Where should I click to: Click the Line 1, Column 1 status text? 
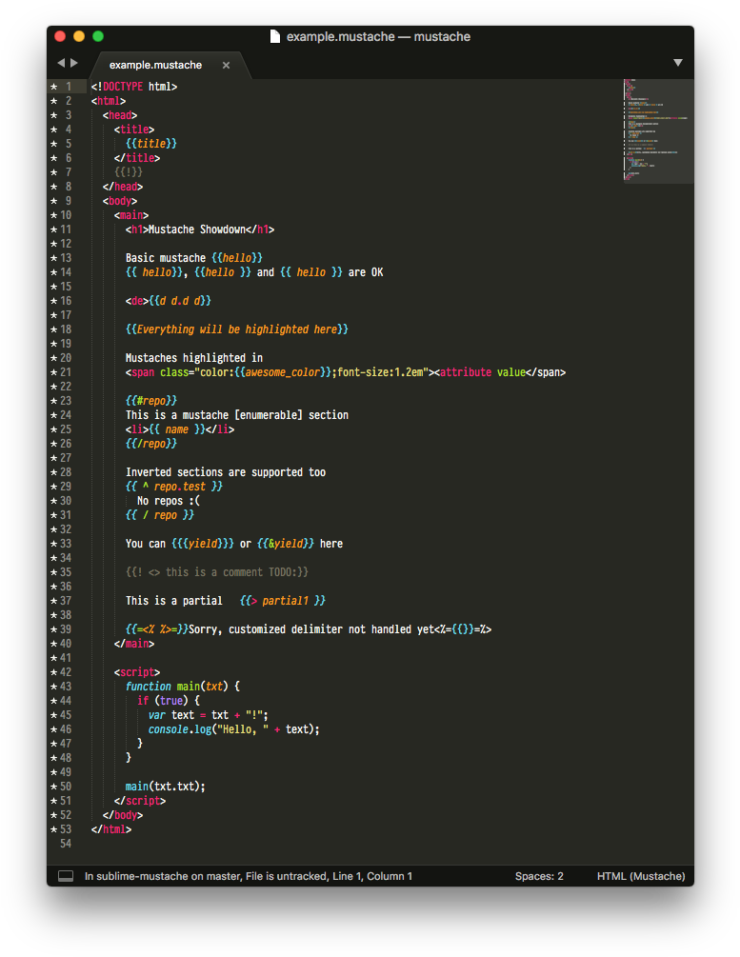point(370,875)
